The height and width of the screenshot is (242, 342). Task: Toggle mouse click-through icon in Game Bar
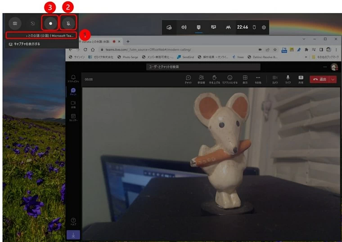coord(254,27)
